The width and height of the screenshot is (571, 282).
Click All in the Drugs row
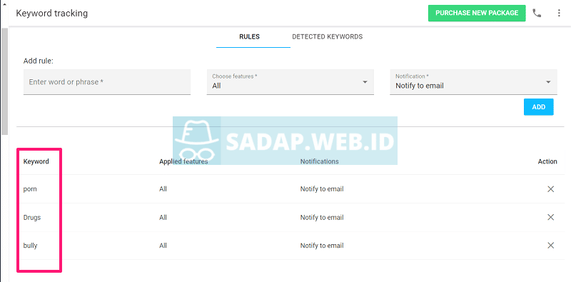(x=163, y=218)
